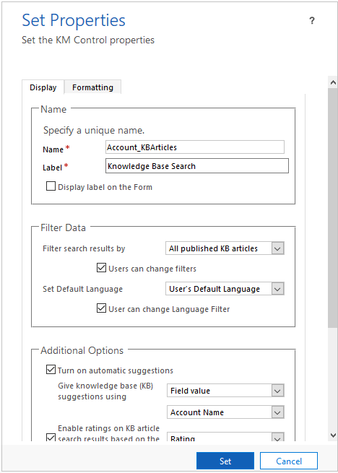
Task: Click the Specify a unique name text
Action: click(x=94, y=131)
